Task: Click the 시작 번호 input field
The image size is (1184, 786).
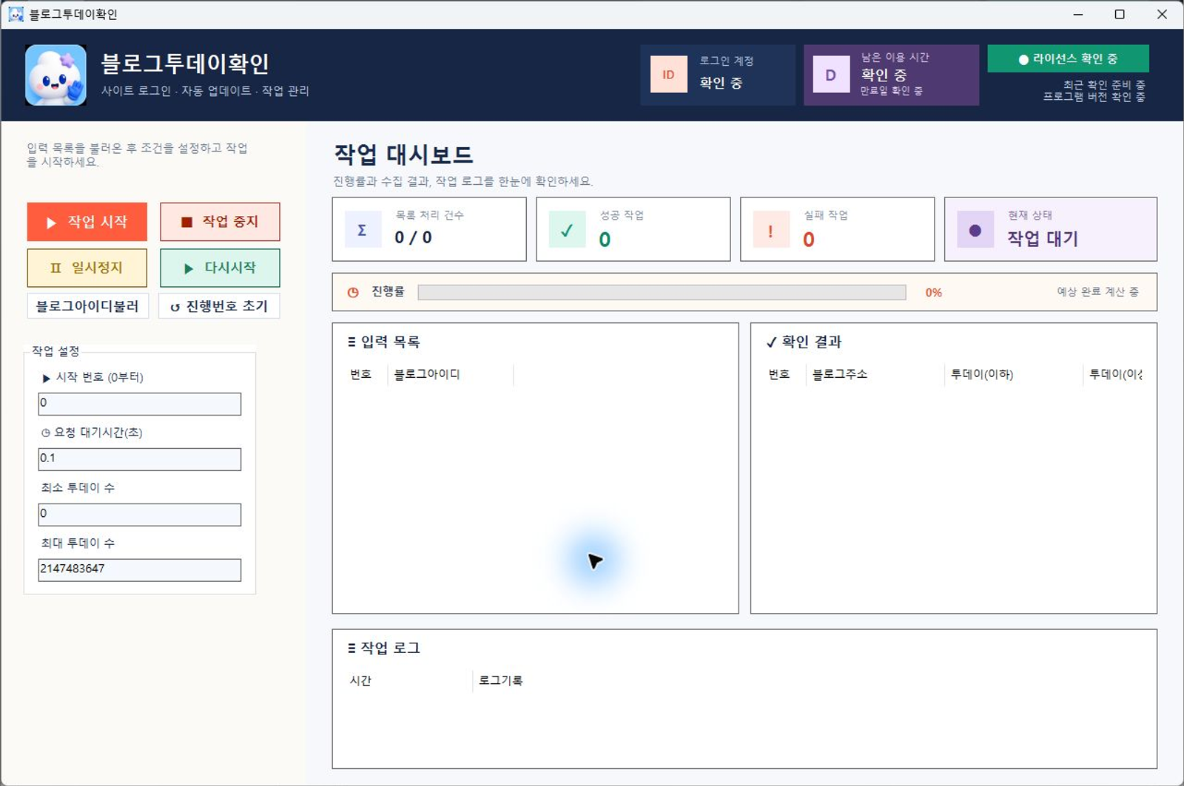Action: coord(140,404)
